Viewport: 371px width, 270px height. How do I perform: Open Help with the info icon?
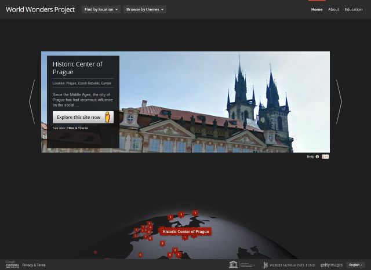pyautogui.click(x=313, y=156)
